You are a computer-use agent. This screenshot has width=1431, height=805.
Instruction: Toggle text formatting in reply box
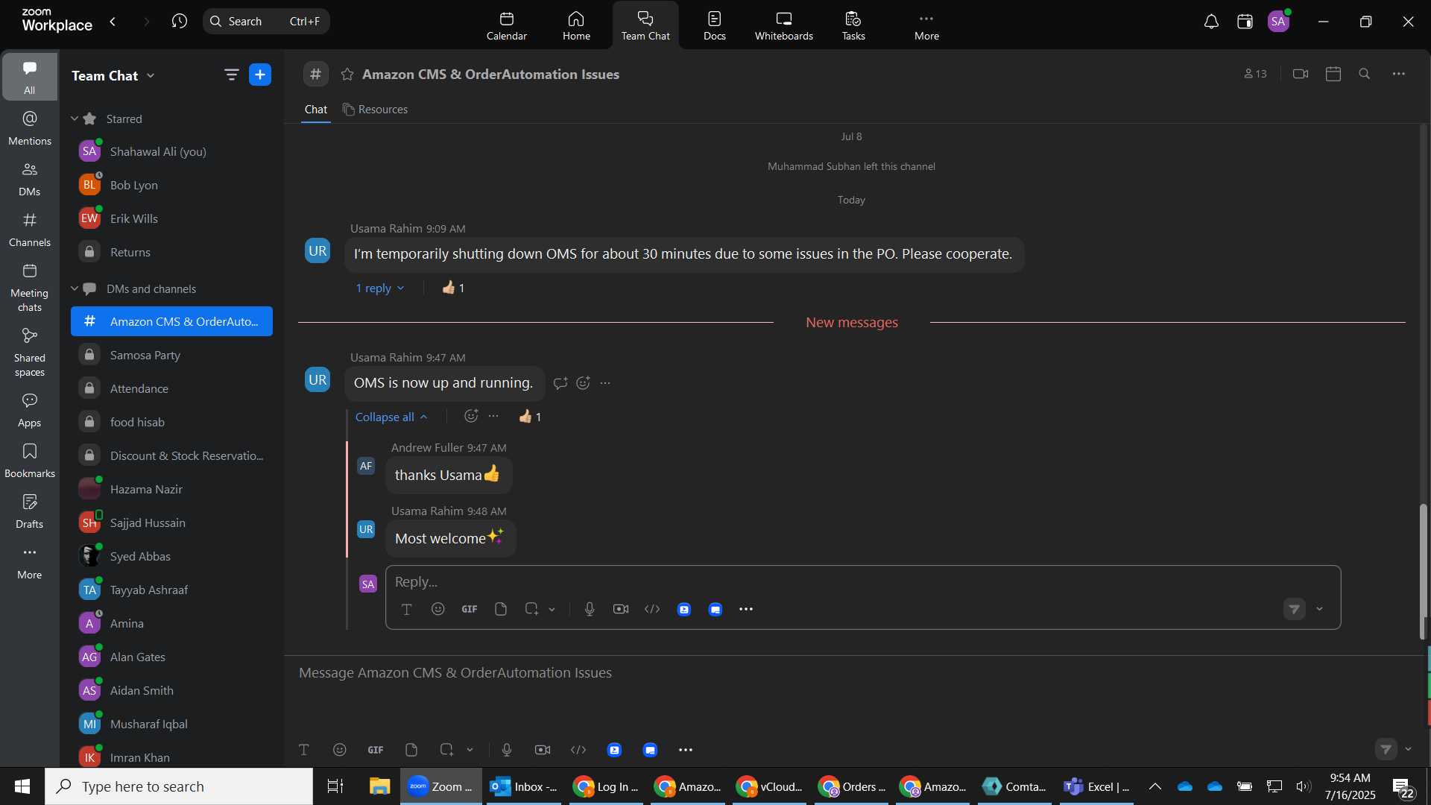[407, 610]
